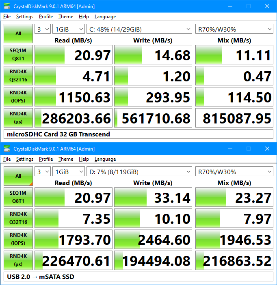Maximize the top CrystalDiskMark window

coord(248,6)
